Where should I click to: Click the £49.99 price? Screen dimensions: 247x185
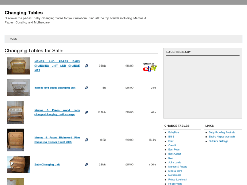[129, 140]
